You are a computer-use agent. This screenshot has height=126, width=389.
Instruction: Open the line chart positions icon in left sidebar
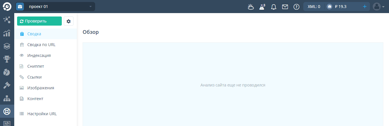coord(7,33)
